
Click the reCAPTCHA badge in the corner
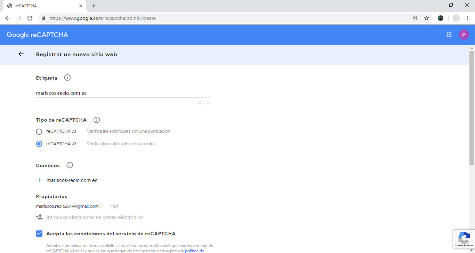(x=464, y=239)
